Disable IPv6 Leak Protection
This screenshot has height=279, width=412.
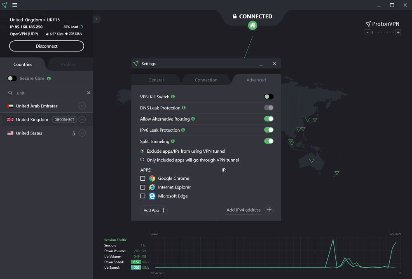[269, 130]
